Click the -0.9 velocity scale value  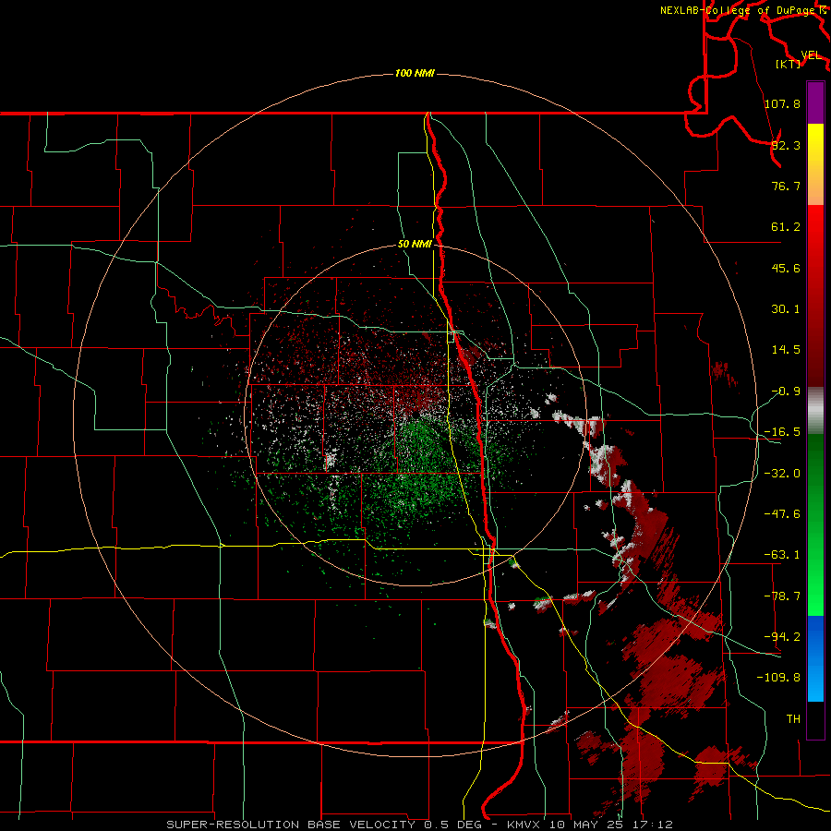coord(786,391)
